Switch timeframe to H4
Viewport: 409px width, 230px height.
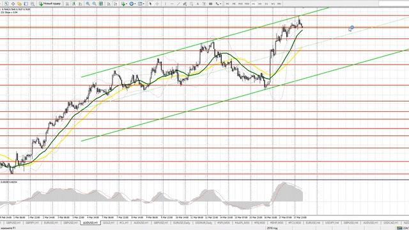(260, 4)
